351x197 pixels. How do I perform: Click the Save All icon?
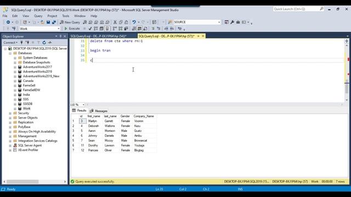tap(54, 22)
